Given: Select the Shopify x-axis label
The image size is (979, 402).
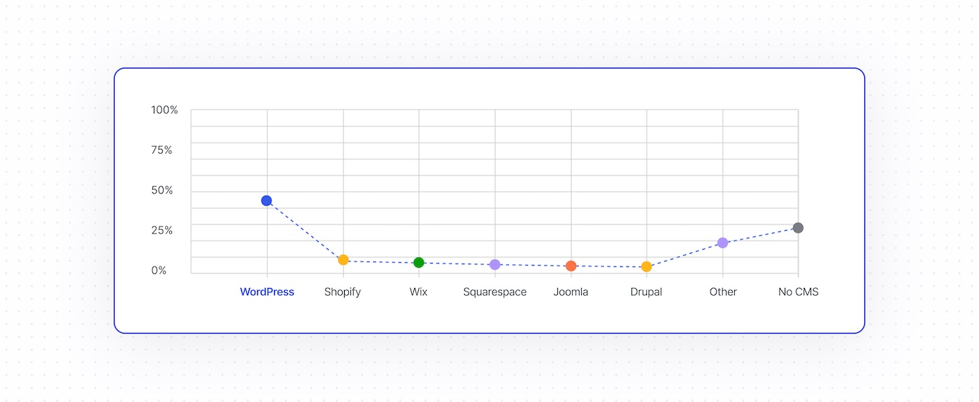Looking at the screenshot, I should (343, 292).
